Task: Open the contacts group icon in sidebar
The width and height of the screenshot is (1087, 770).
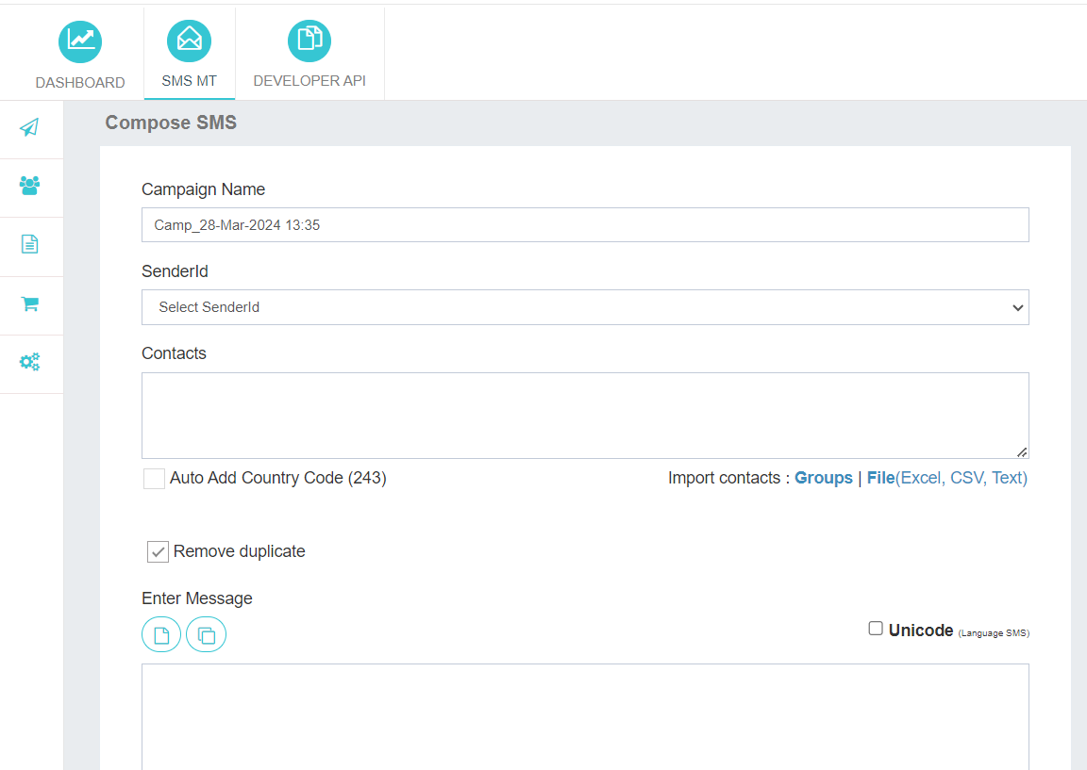Action: pyautogui.click(x=30, y=186)
